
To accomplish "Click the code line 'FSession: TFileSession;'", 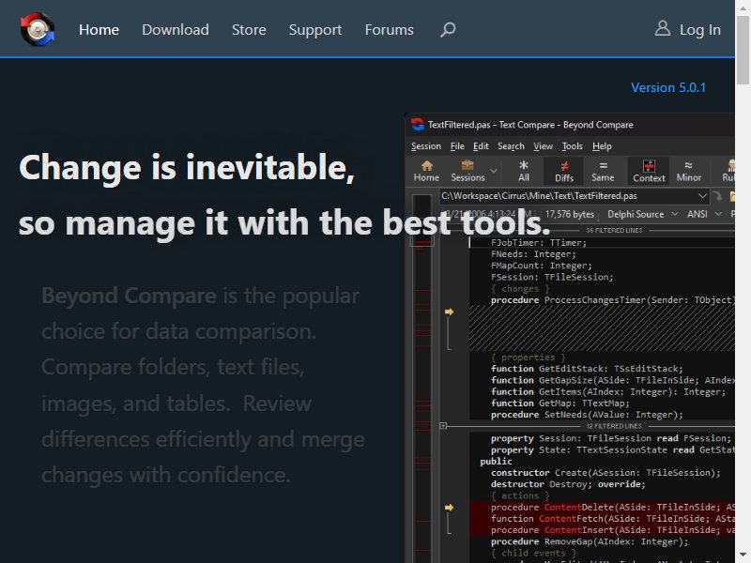I will [x=552, y=277].
